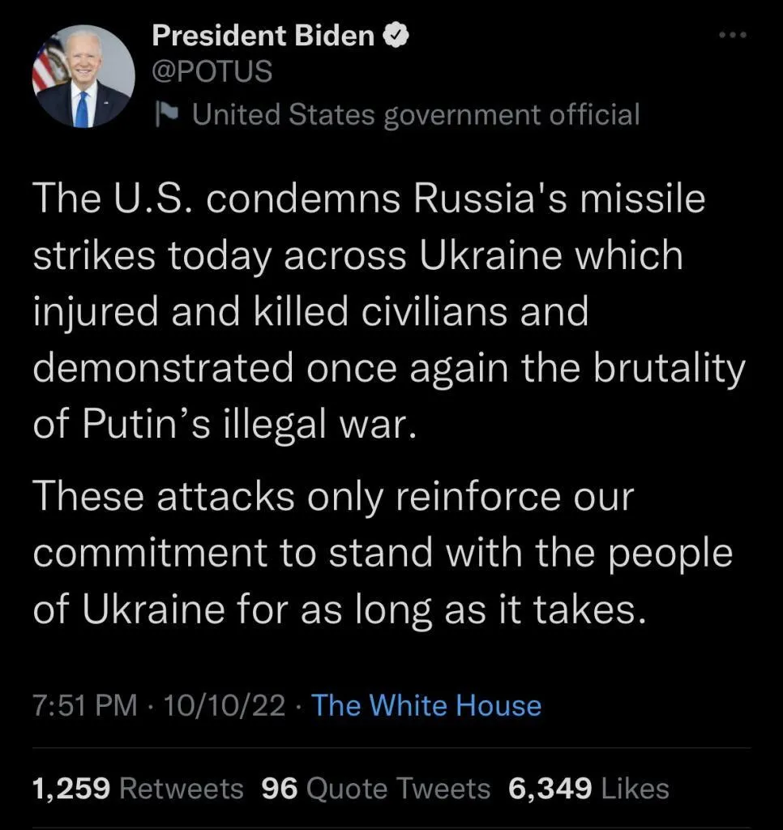Click the United States government official label
This screenshot has height=830, width=783.
click(x=415, y=114)
